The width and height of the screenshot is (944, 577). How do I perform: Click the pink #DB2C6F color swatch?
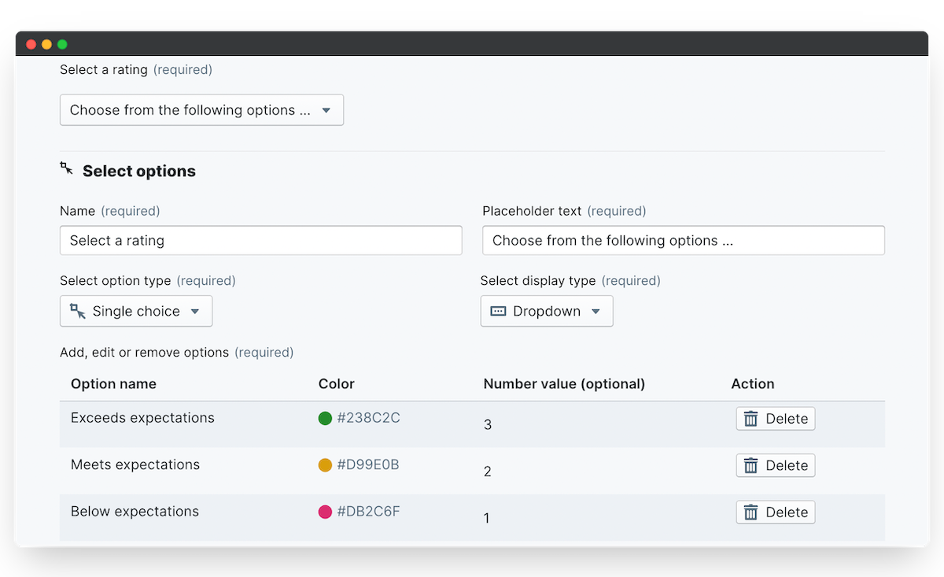click(x=325, y=512)
